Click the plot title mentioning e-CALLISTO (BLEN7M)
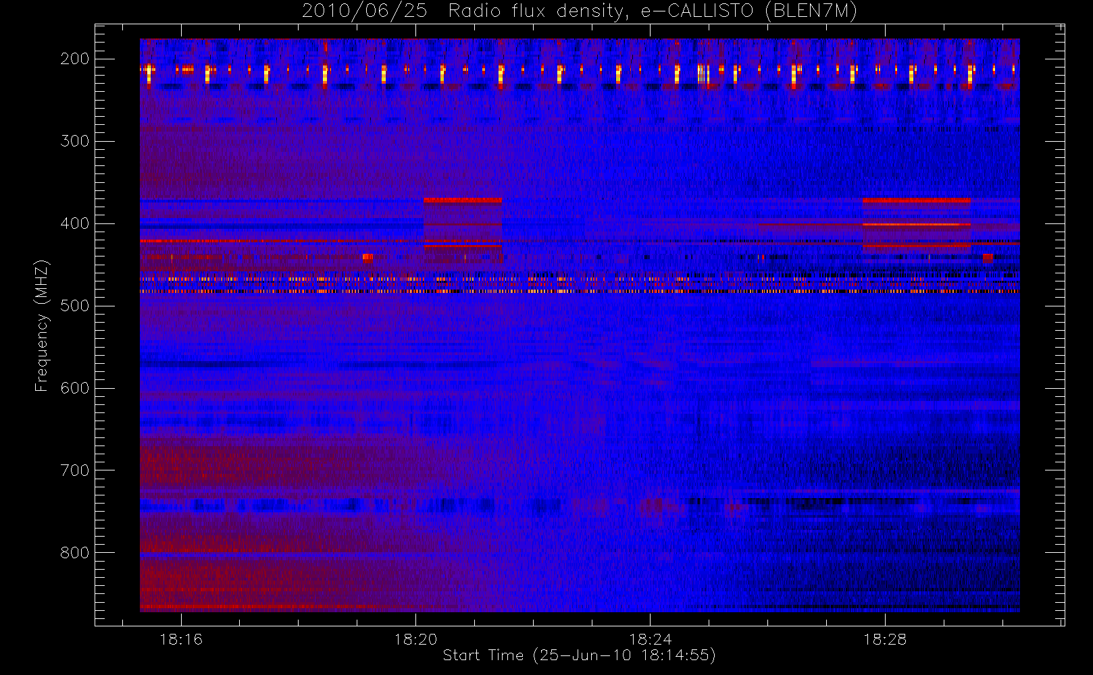 [580, 11]
